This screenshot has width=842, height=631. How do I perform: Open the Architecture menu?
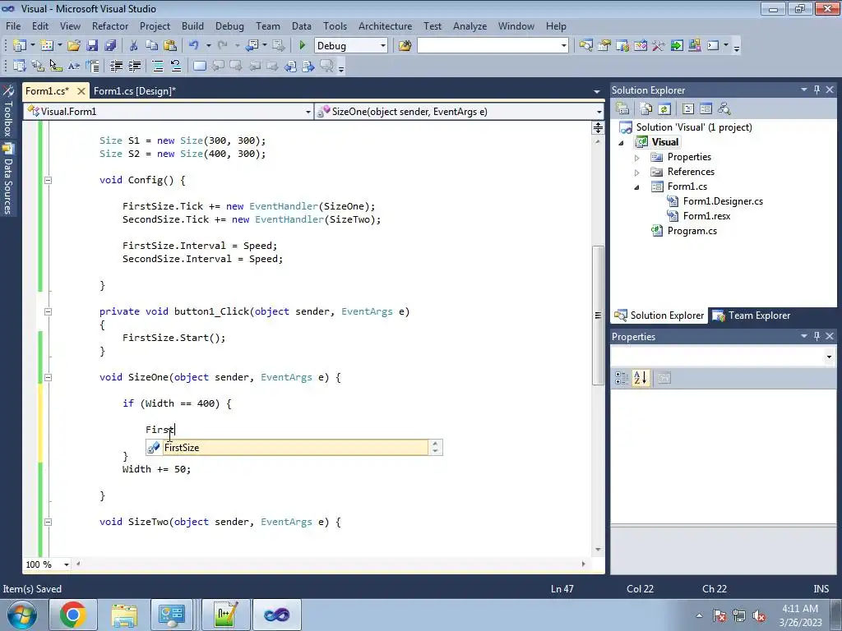tap(385, 25)
